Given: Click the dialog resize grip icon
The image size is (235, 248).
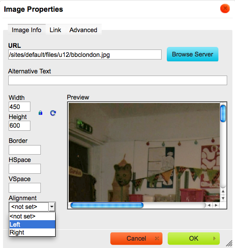Looking at the screenshot, I should click(x=229, y=243).
